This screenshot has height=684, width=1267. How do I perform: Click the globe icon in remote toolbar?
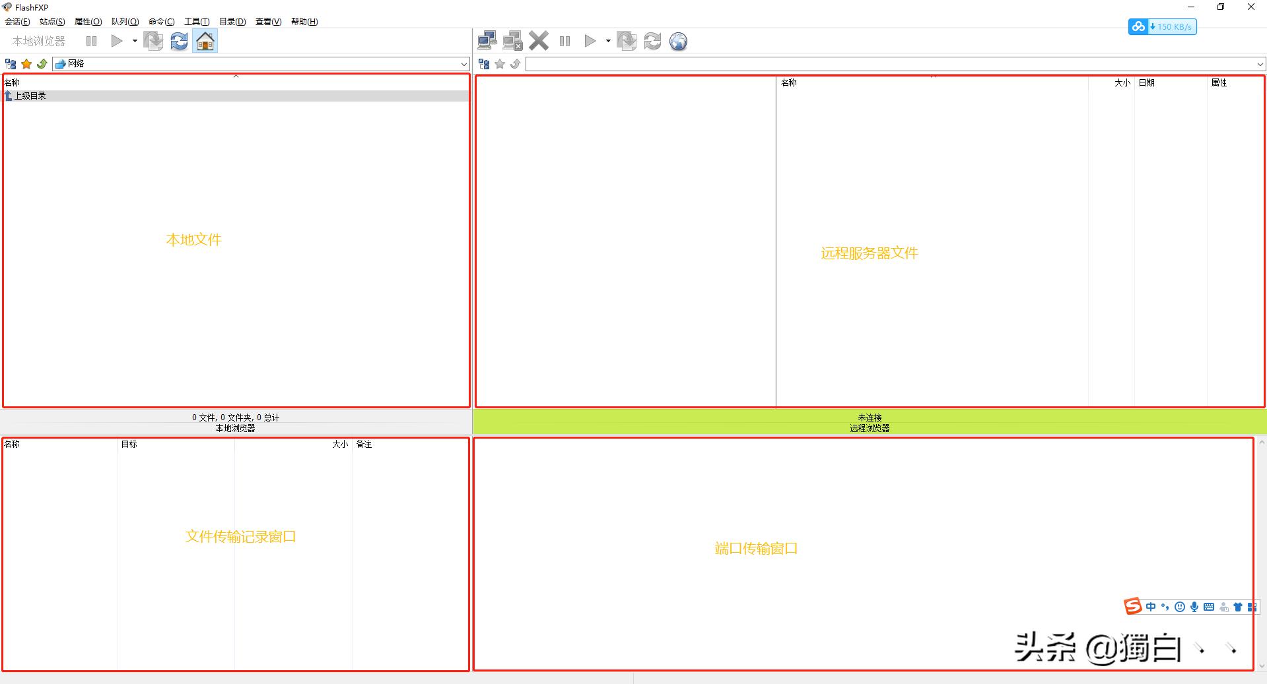point(678,42)
